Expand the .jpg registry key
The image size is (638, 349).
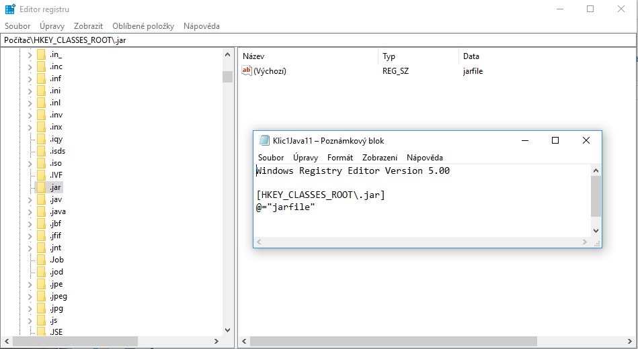click(30, 309)
